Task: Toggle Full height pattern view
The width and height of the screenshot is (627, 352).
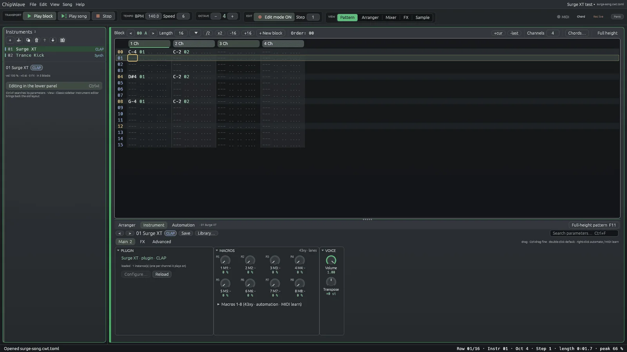Action: [x=607, y=33]
